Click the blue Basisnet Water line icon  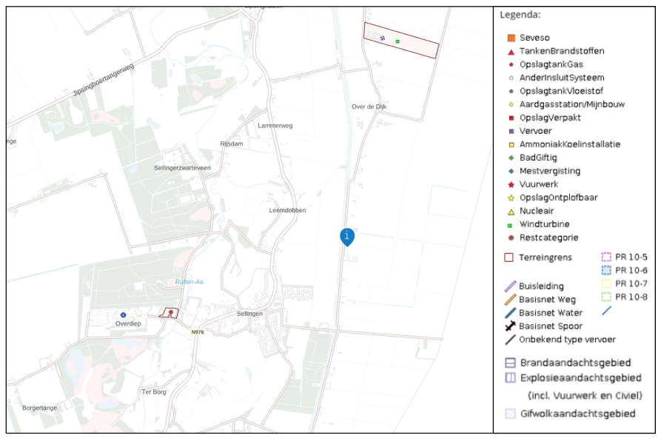coord(510,313)
